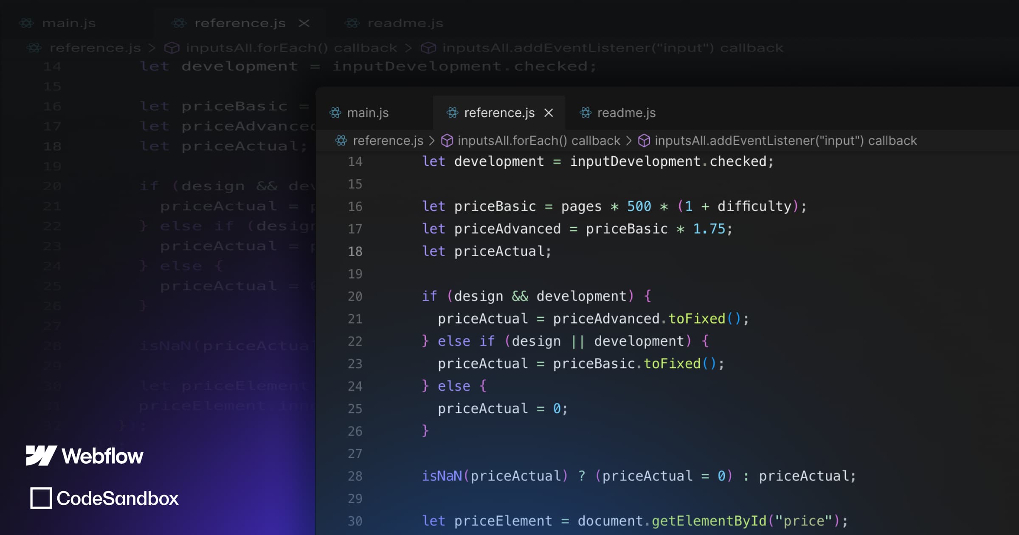1019x535 pixels.
Task: Expand chevron after inputsAll.forEach() callback
Action: [629, 141]
